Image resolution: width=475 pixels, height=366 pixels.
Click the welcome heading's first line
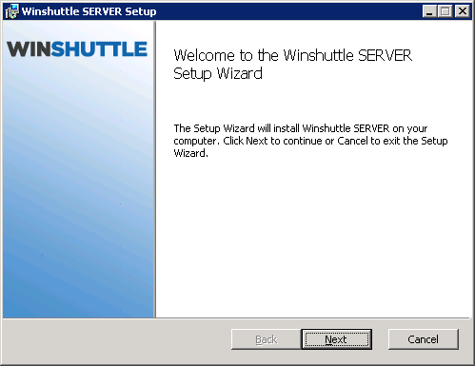point(293,55)
